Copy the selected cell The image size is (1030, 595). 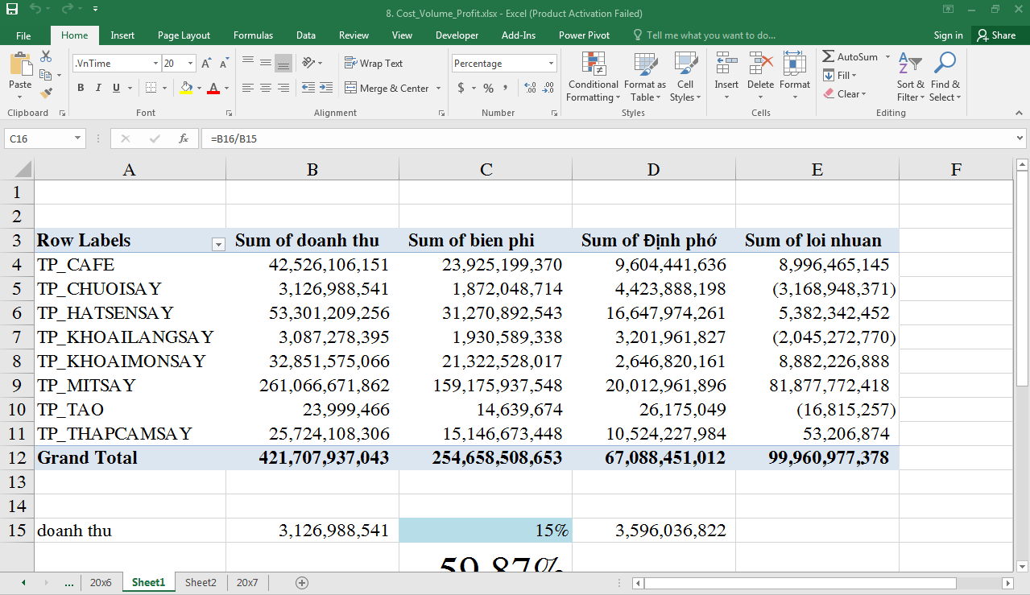(46, 75)
